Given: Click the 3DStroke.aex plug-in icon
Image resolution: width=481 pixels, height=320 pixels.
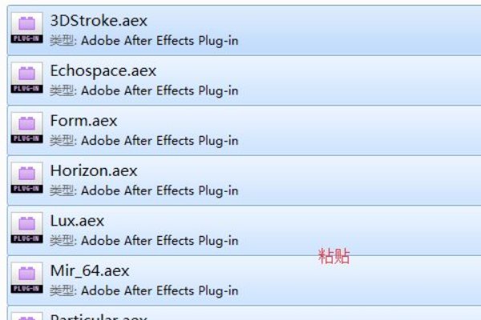Looking at the screenshot, I should point(27,29).
